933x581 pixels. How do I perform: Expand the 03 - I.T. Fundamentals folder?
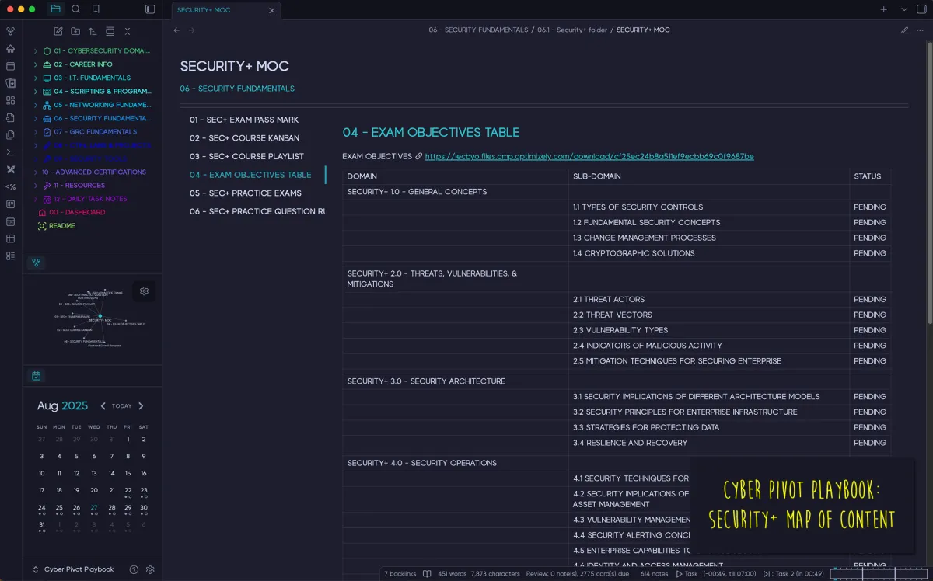(36, 78)
